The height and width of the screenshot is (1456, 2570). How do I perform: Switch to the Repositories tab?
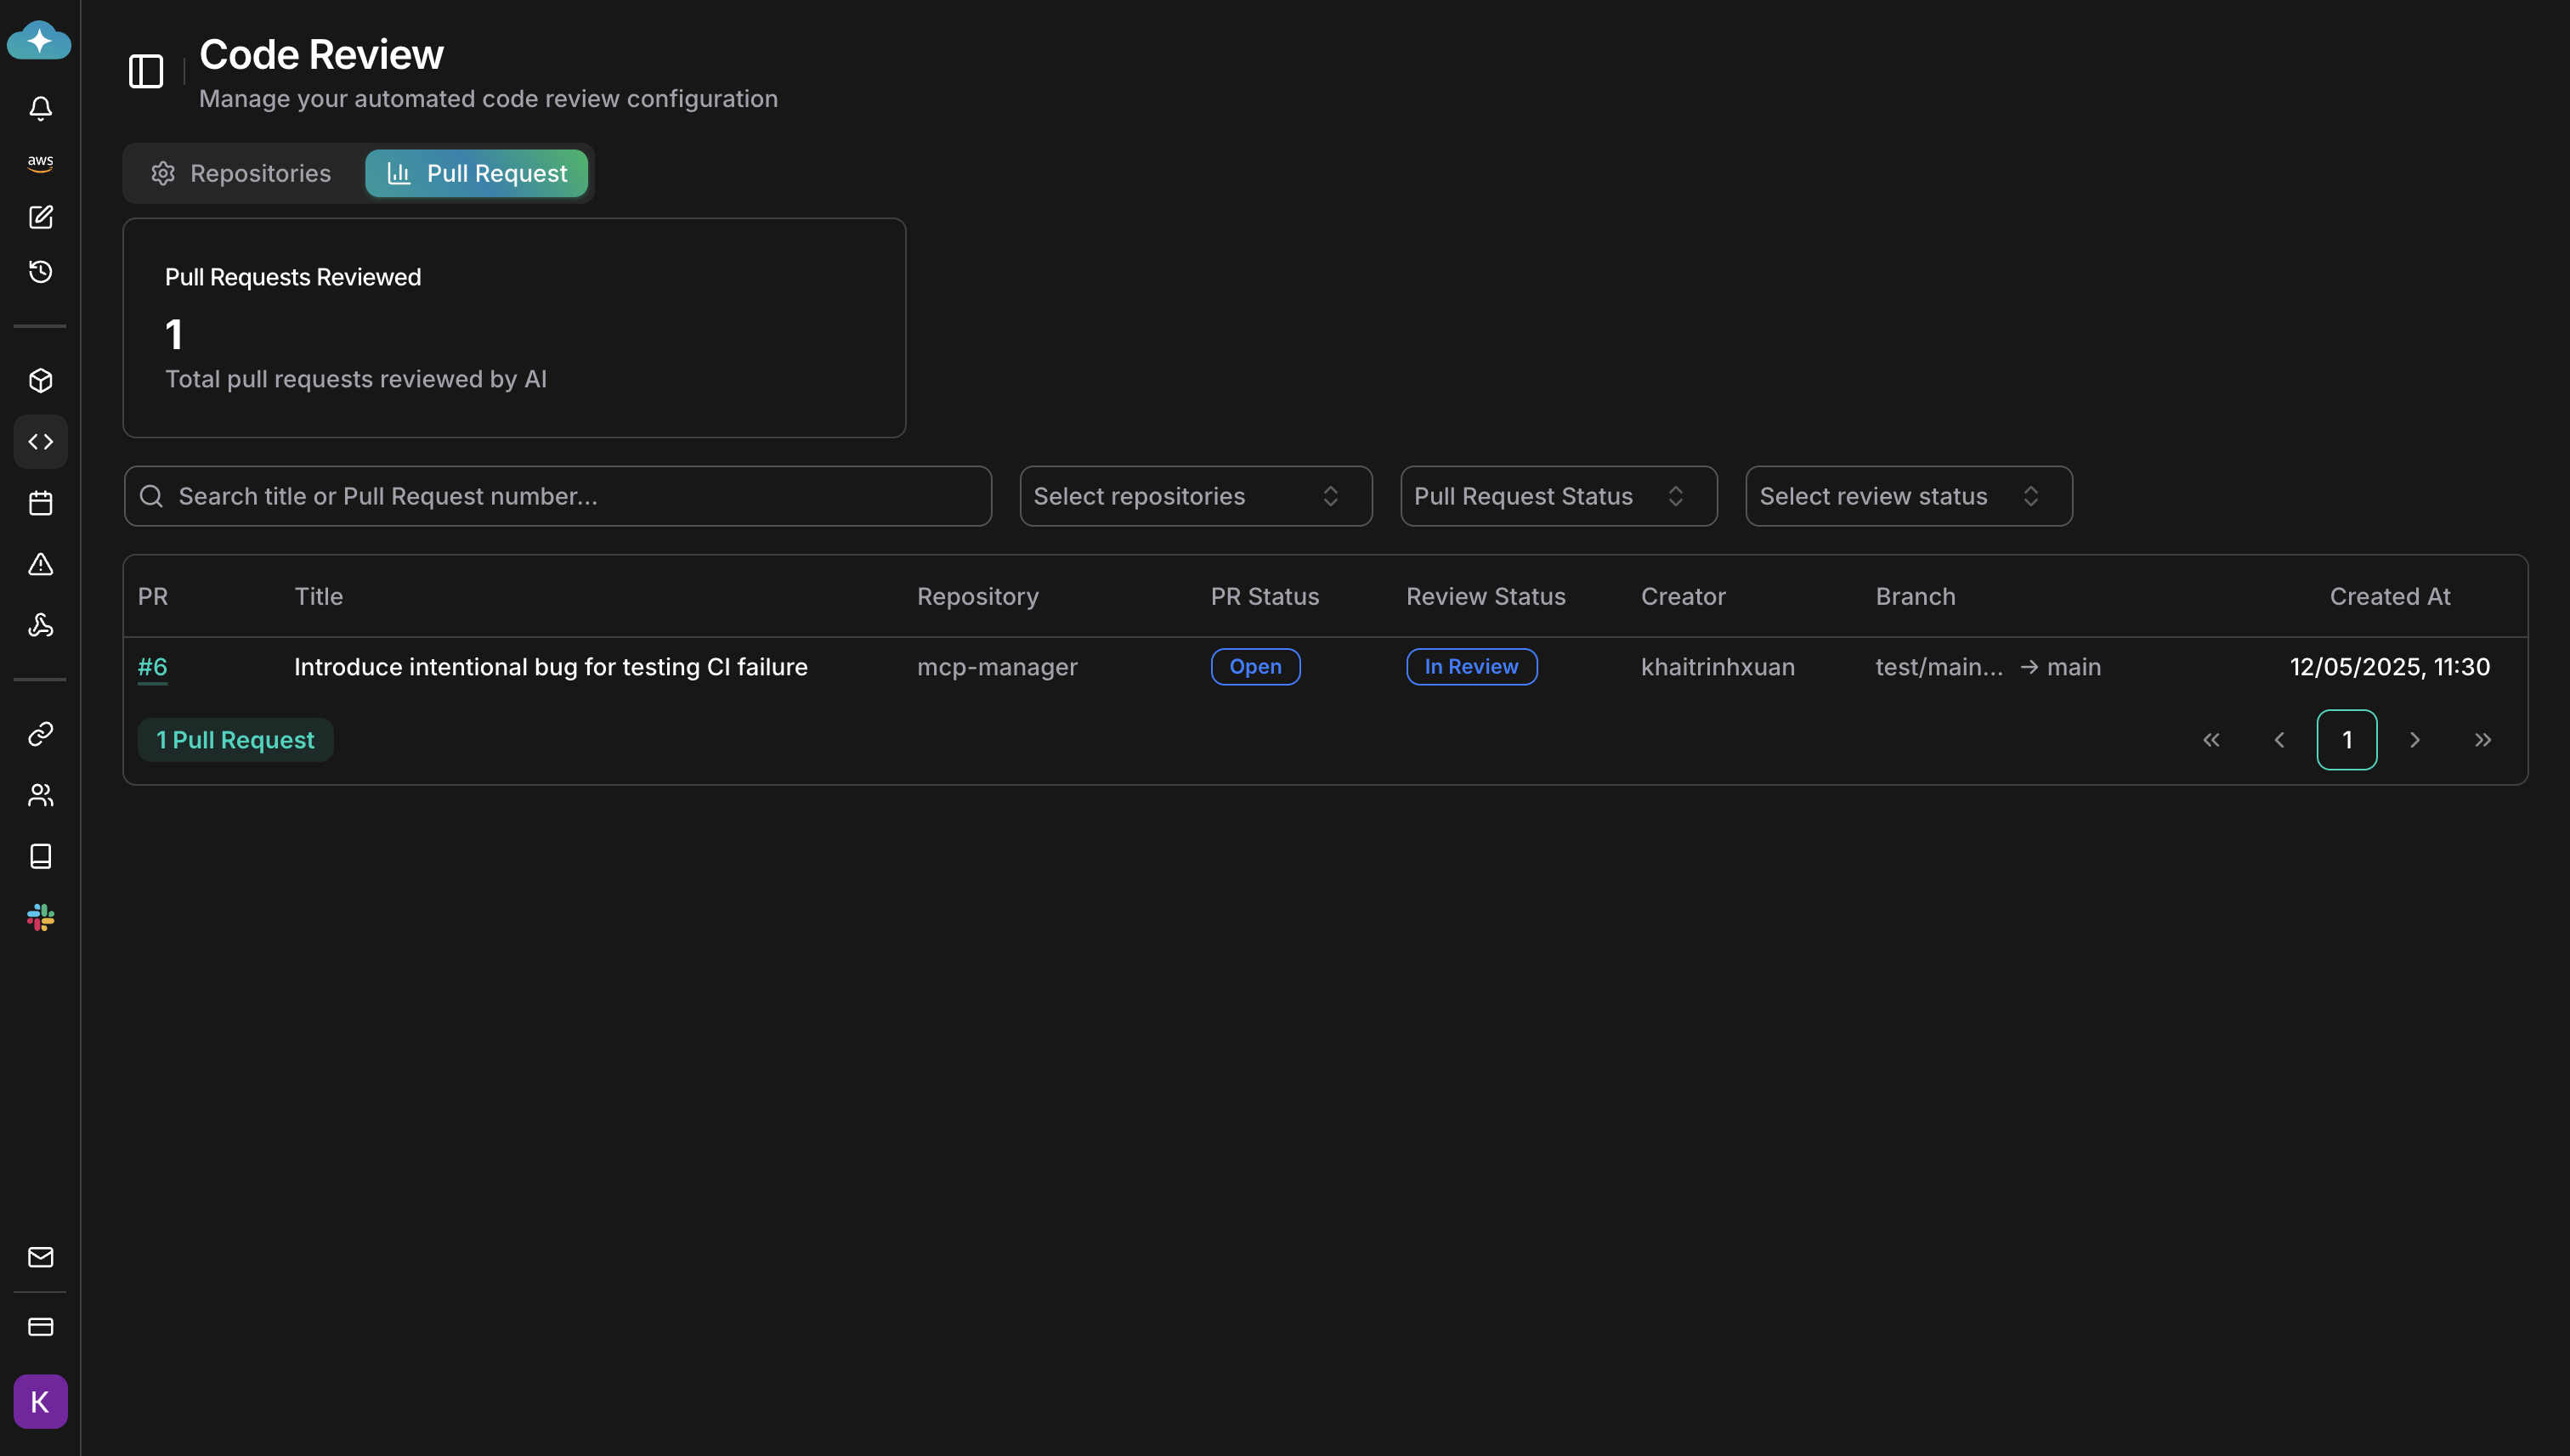(241, 174)
